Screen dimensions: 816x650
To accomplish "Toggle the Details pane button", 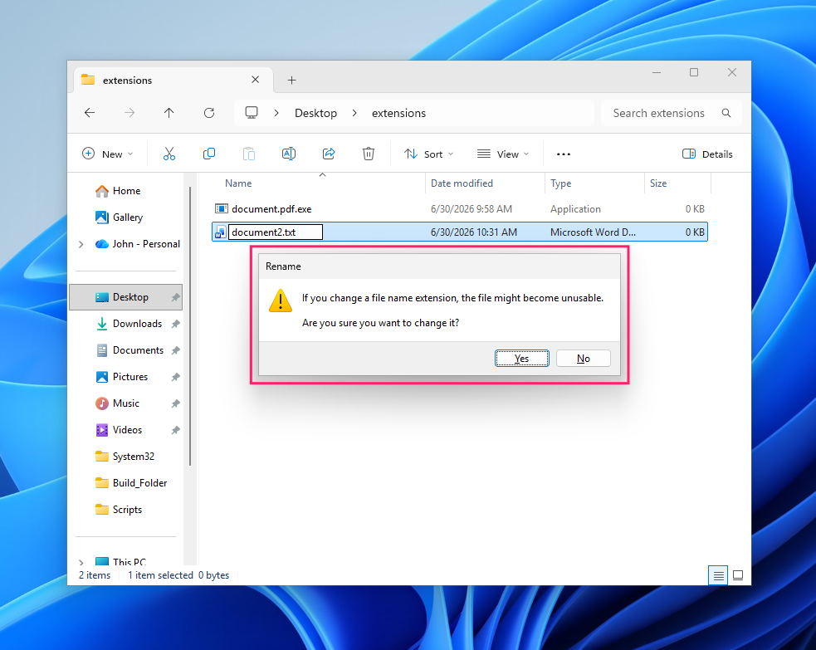I will pos(707,154).
